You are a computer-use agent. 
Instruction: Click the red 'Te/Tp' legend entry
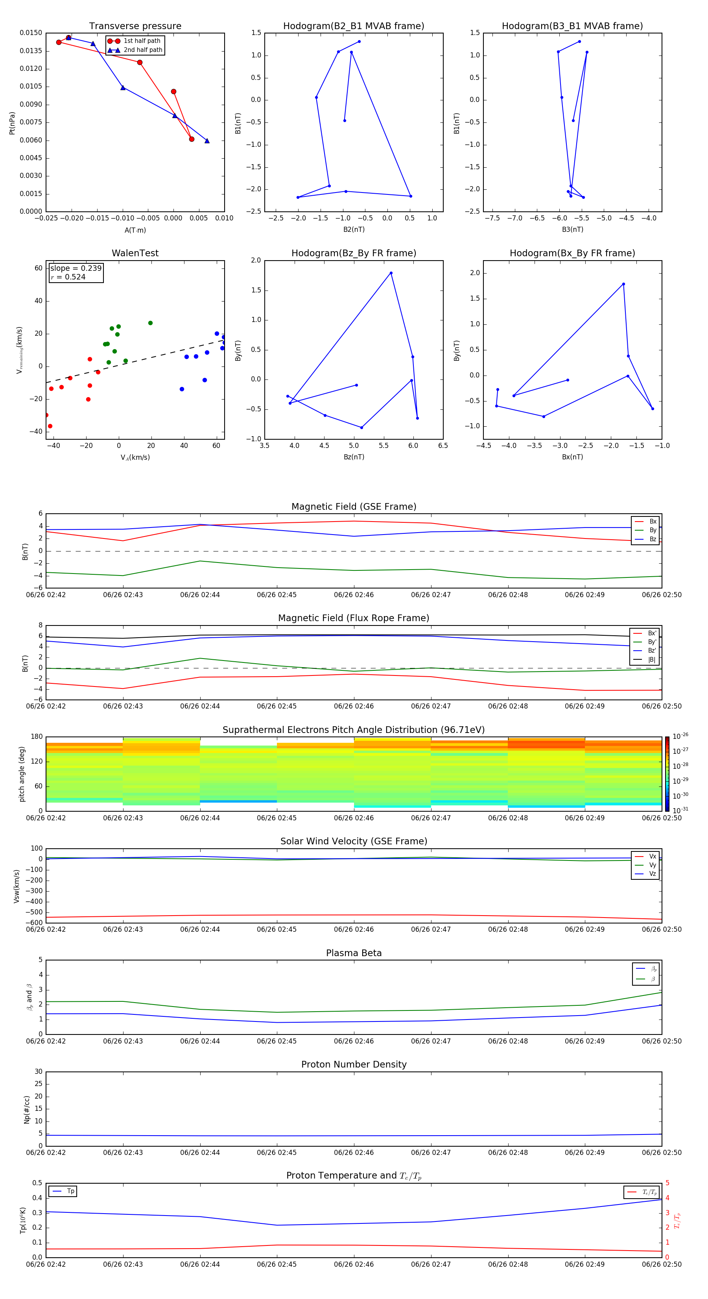tap(642, 1193)
